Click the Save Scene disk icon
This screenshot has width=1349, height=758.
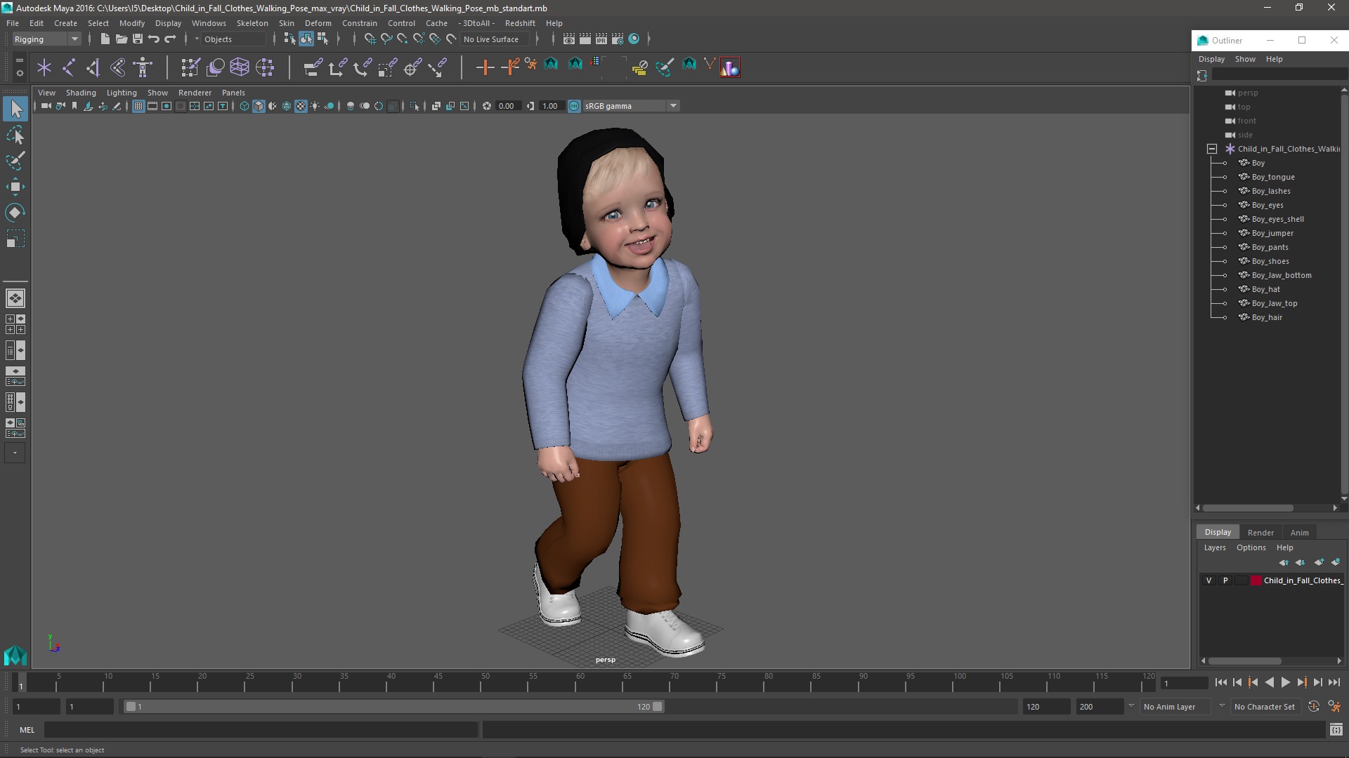(x=137, y=39)
